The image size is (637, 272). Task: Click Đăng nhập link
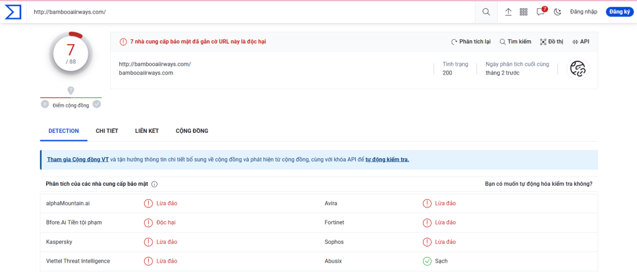click(x=584, y=12)
